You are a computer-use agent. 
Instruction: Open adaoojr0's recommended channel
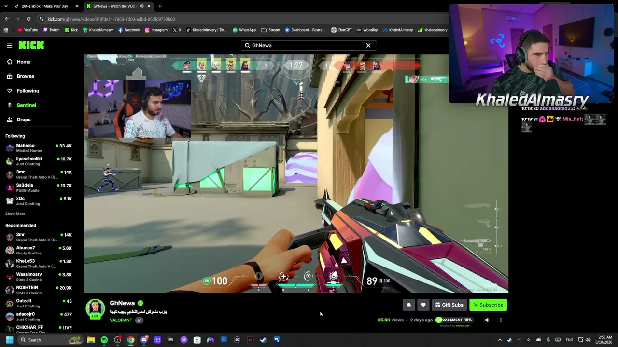[x=39, y=317]
